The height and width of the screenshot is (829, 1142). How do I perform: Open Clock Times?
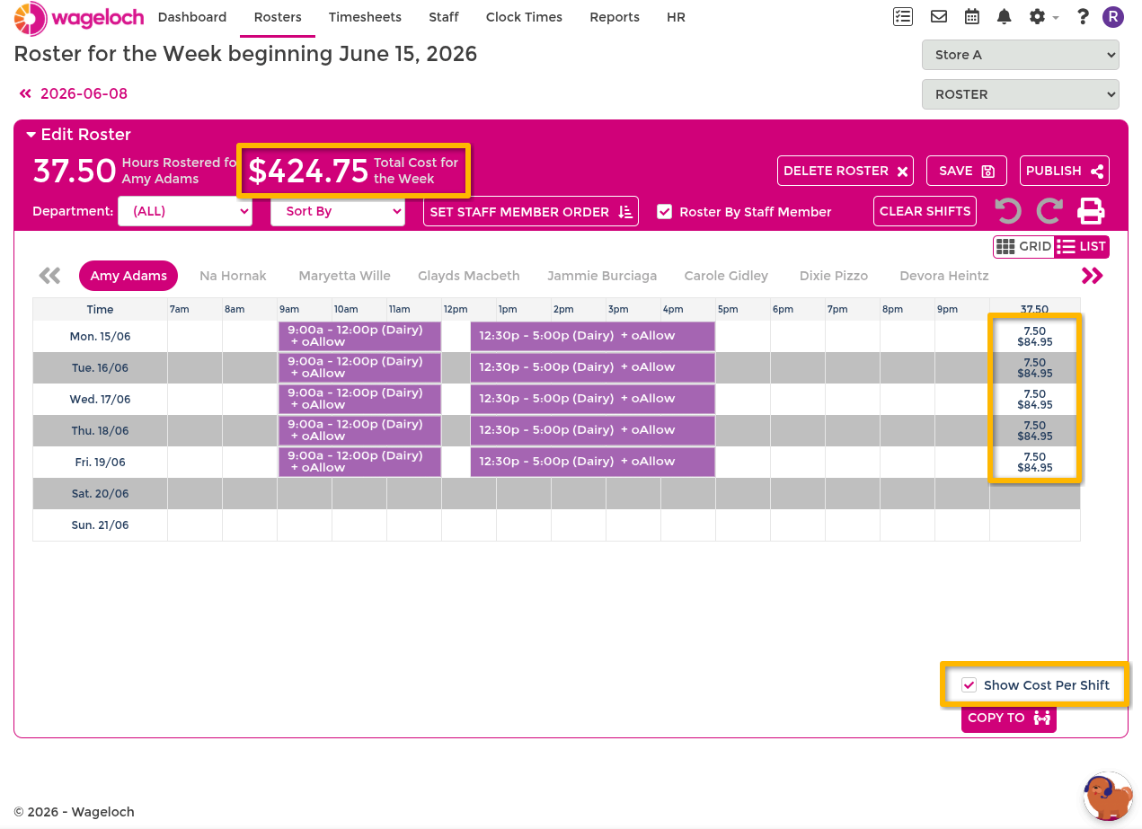524,17
